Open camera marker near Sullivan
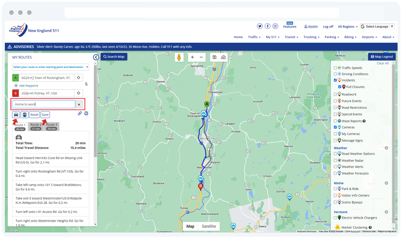 coord(289,197)
